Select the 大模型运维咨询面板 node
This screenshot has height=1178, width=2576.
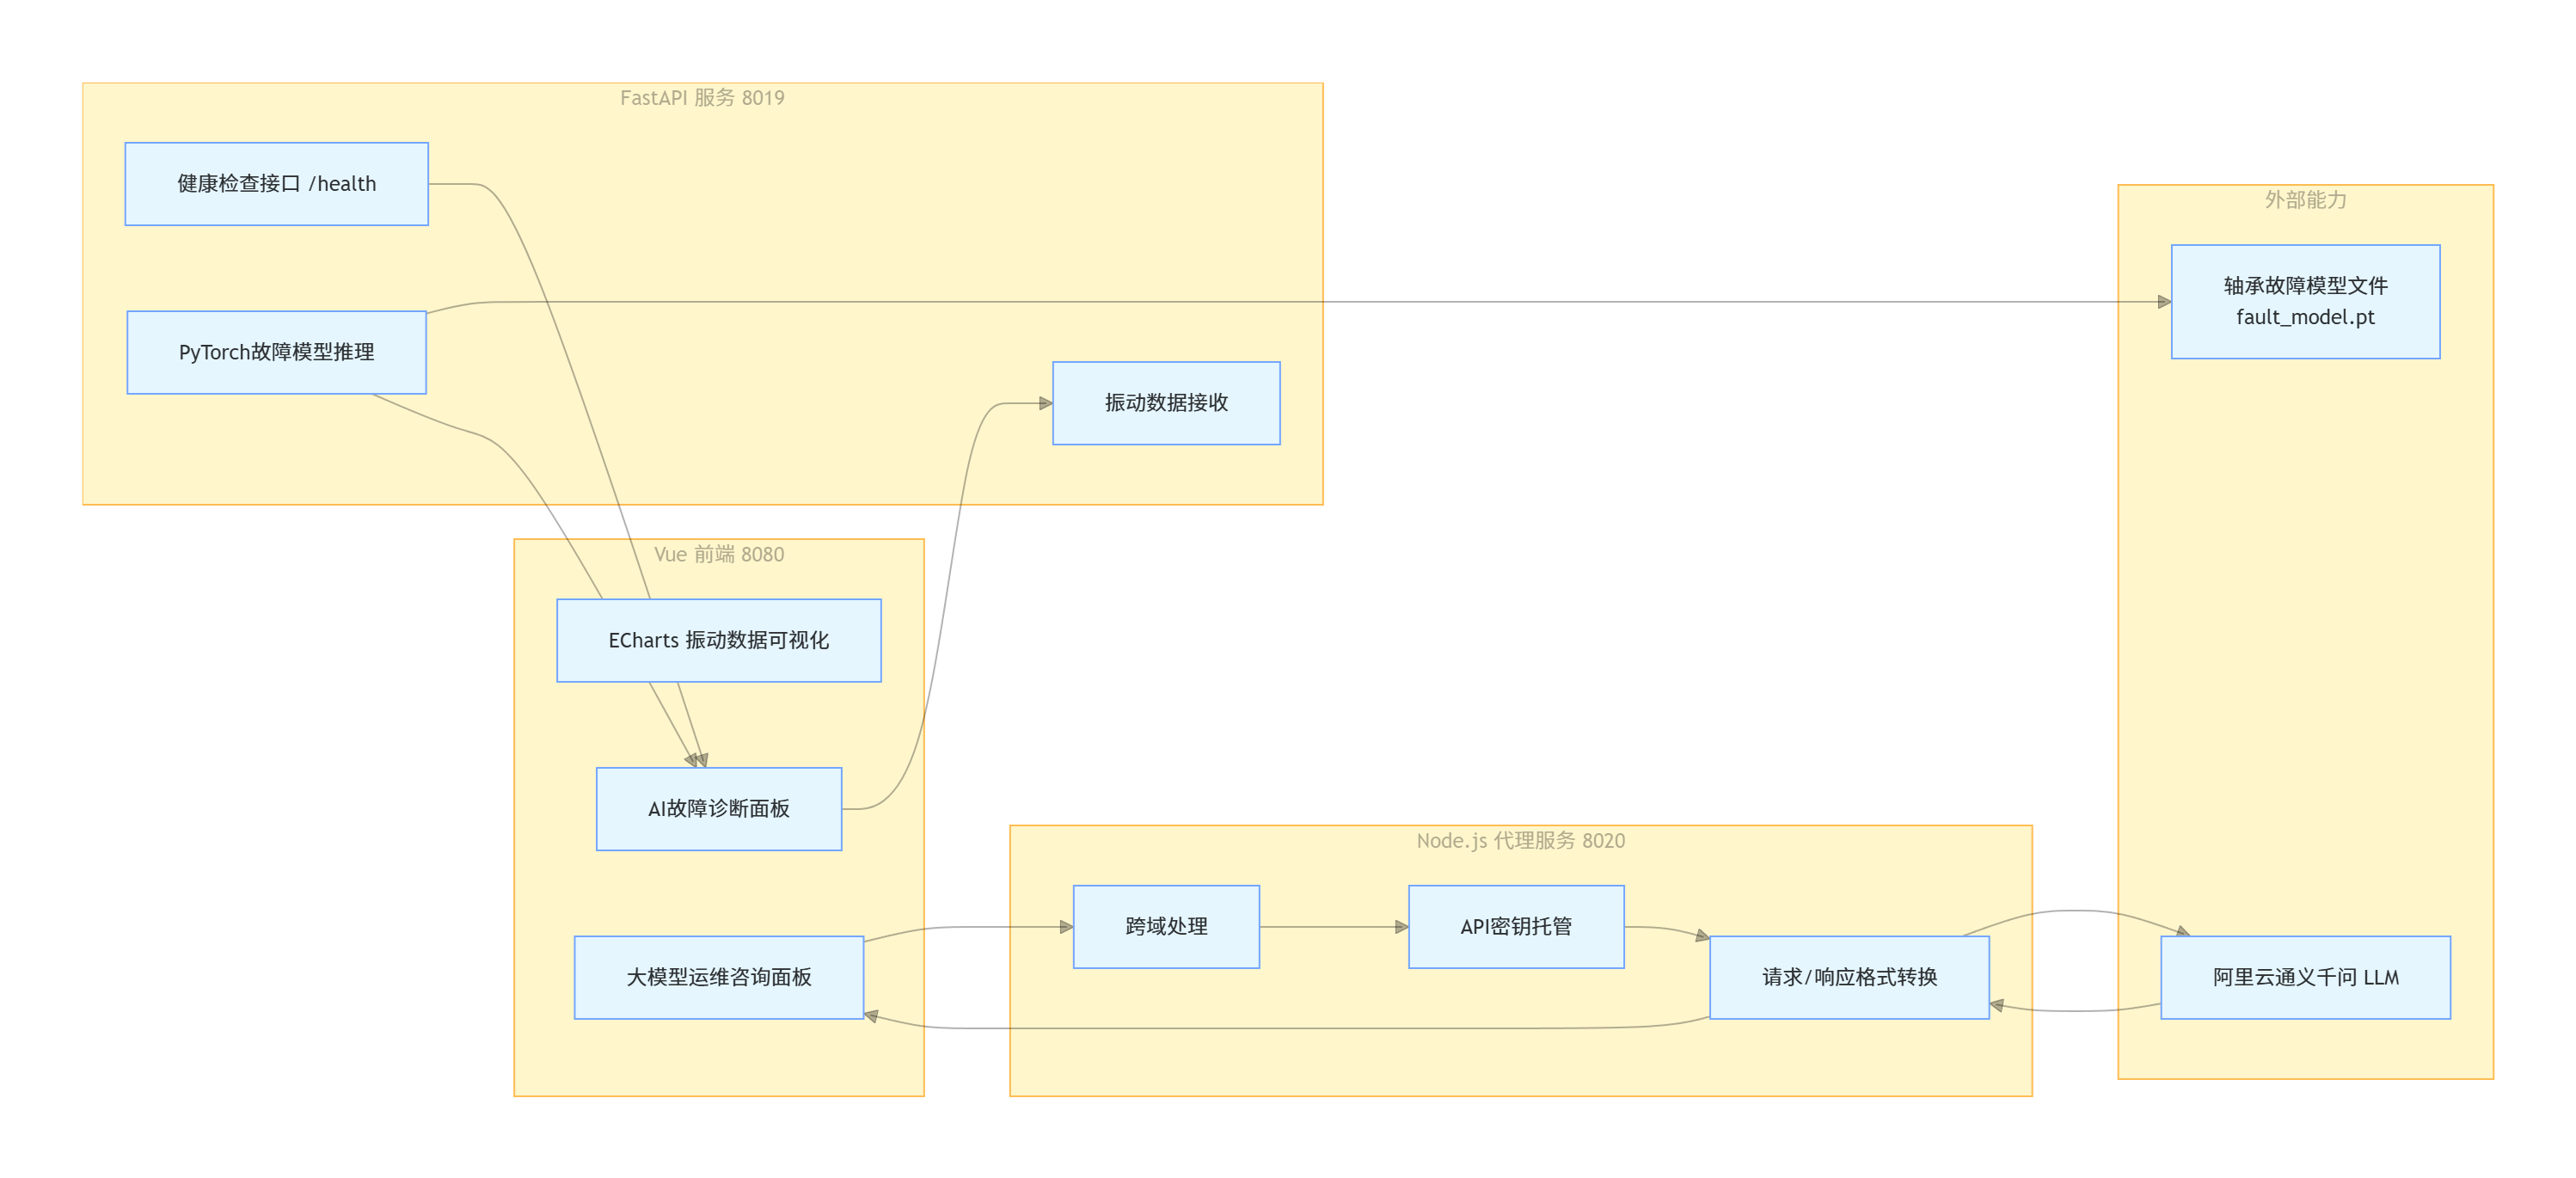click(719, 977)
